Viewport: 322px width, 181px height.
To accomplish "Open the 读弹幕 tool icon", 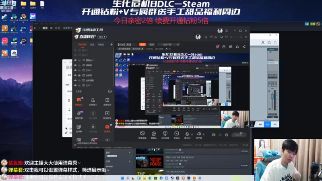I will (79, 128).
